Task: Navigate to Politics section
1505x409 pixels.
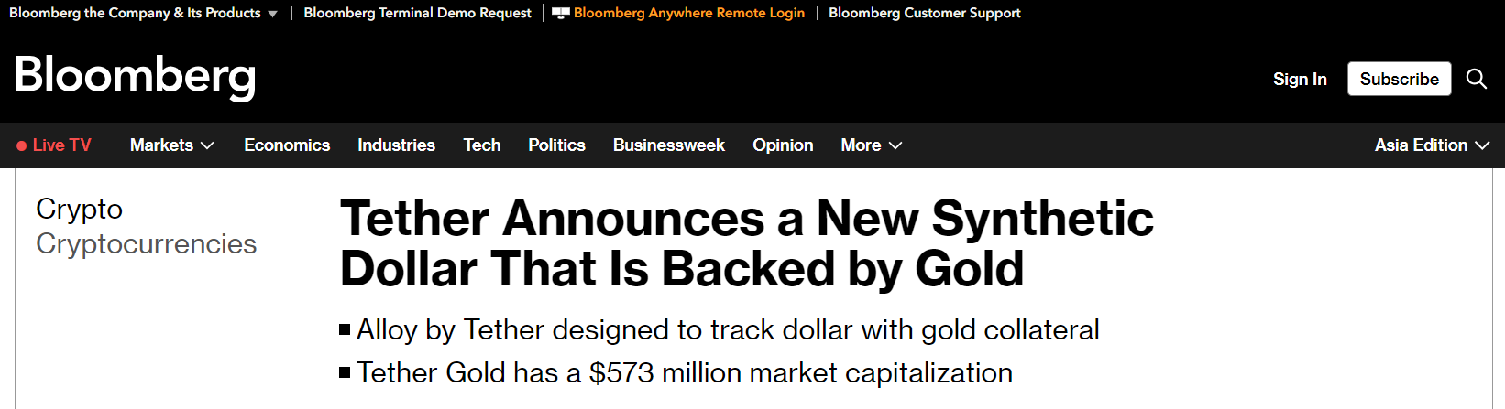Action: coord(556,145)
